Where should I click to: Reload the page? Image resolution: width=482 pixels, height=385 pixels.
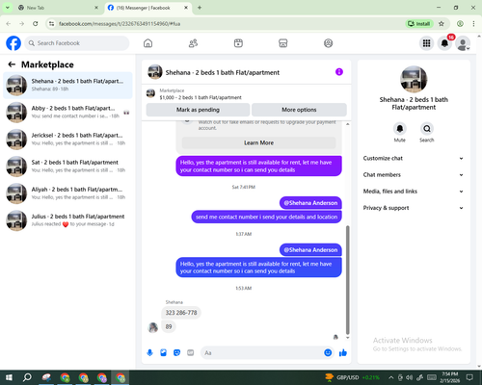pyautogui.click(x=36, y=24)
